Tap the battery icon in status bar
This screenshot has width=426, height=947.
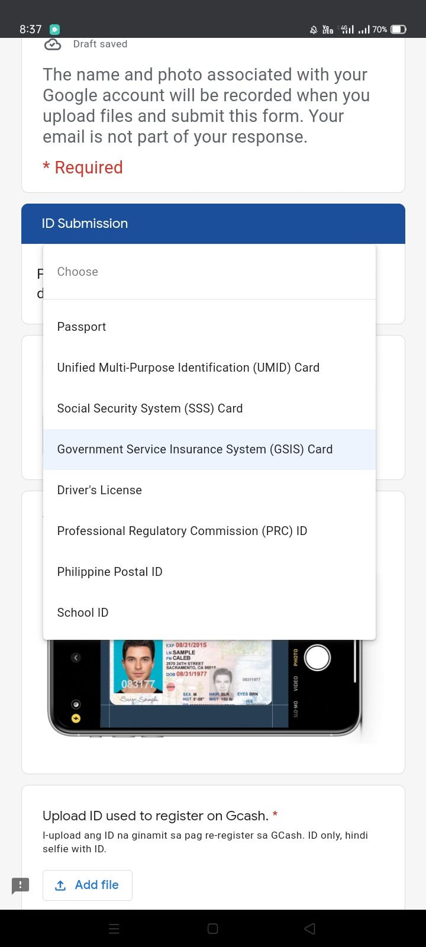coord(398,29)
